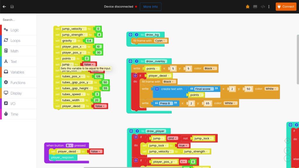Screen dimensions: 299x168
Task: Open the Logic block category
Action: 15,30
